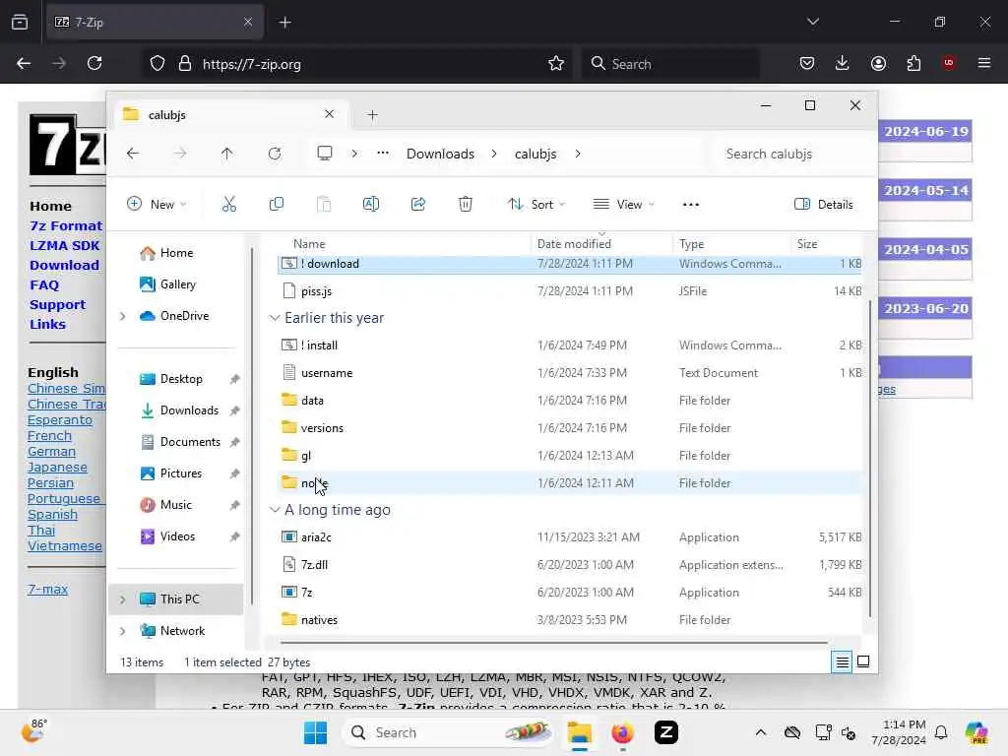
Task: Open the hidden path ellipsis in address bar
Action: point(383,153)
